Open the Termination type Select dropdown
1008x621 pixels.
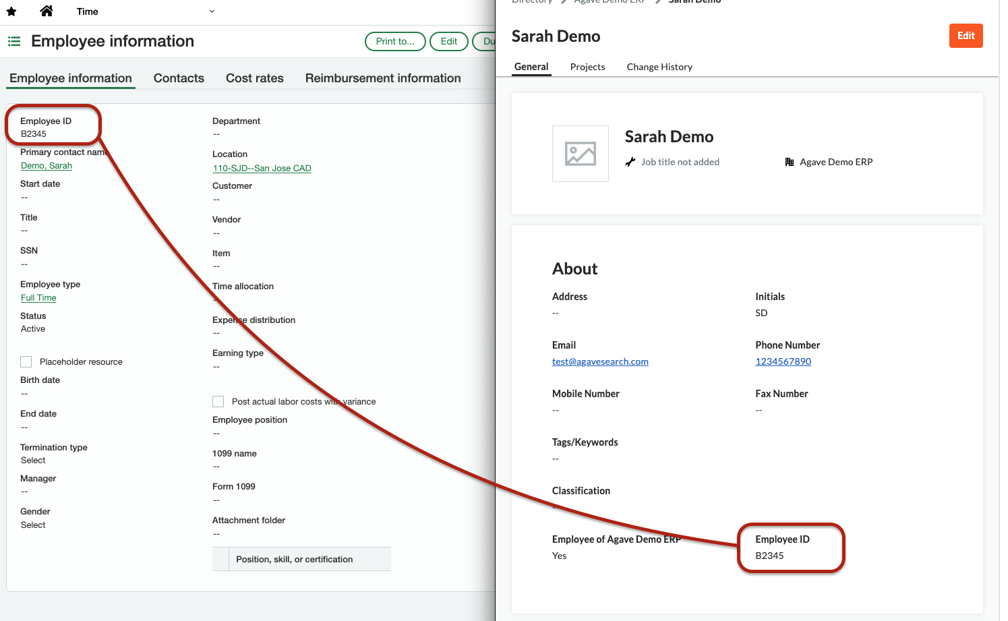33,461
